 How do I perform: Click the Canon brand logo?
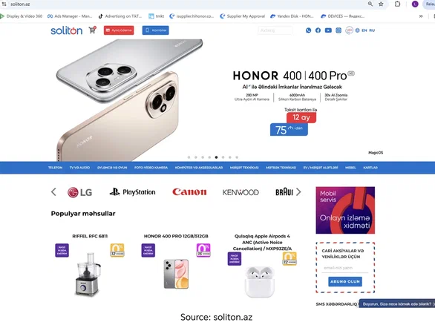pos(189,192)
